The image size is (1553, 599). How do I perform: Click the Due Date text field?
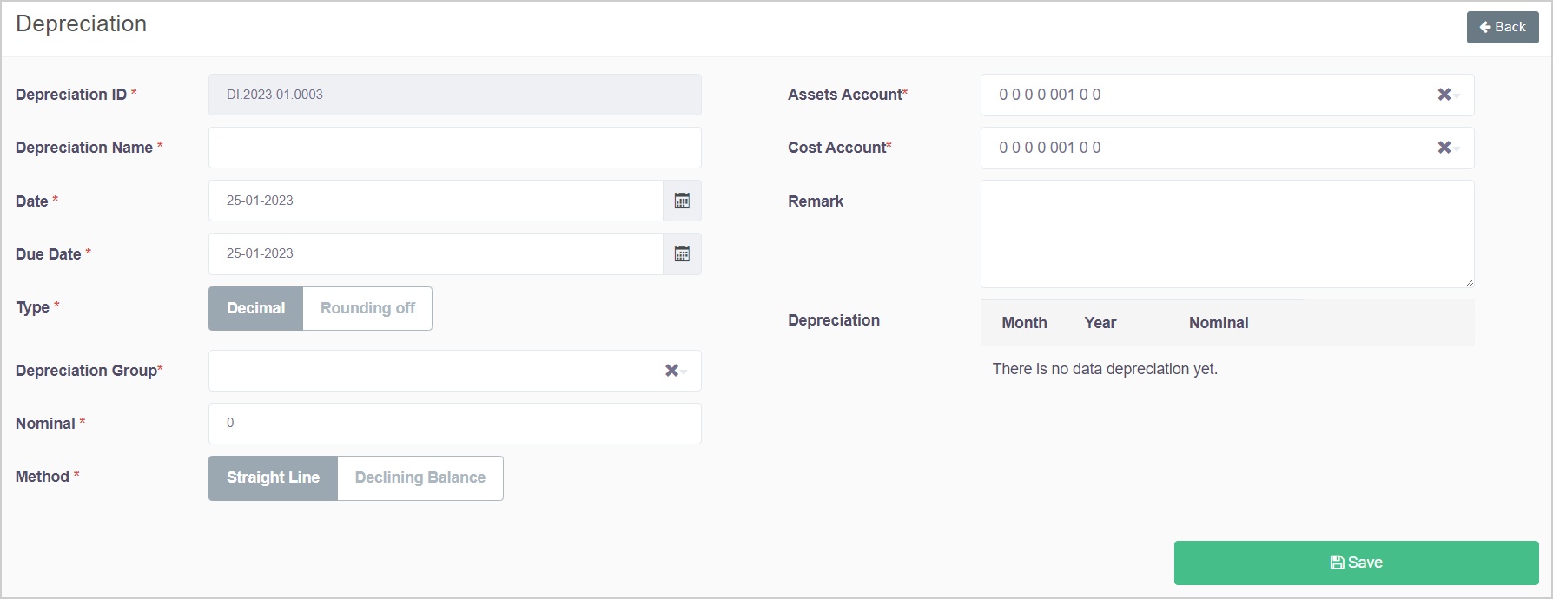coord(435,253)
